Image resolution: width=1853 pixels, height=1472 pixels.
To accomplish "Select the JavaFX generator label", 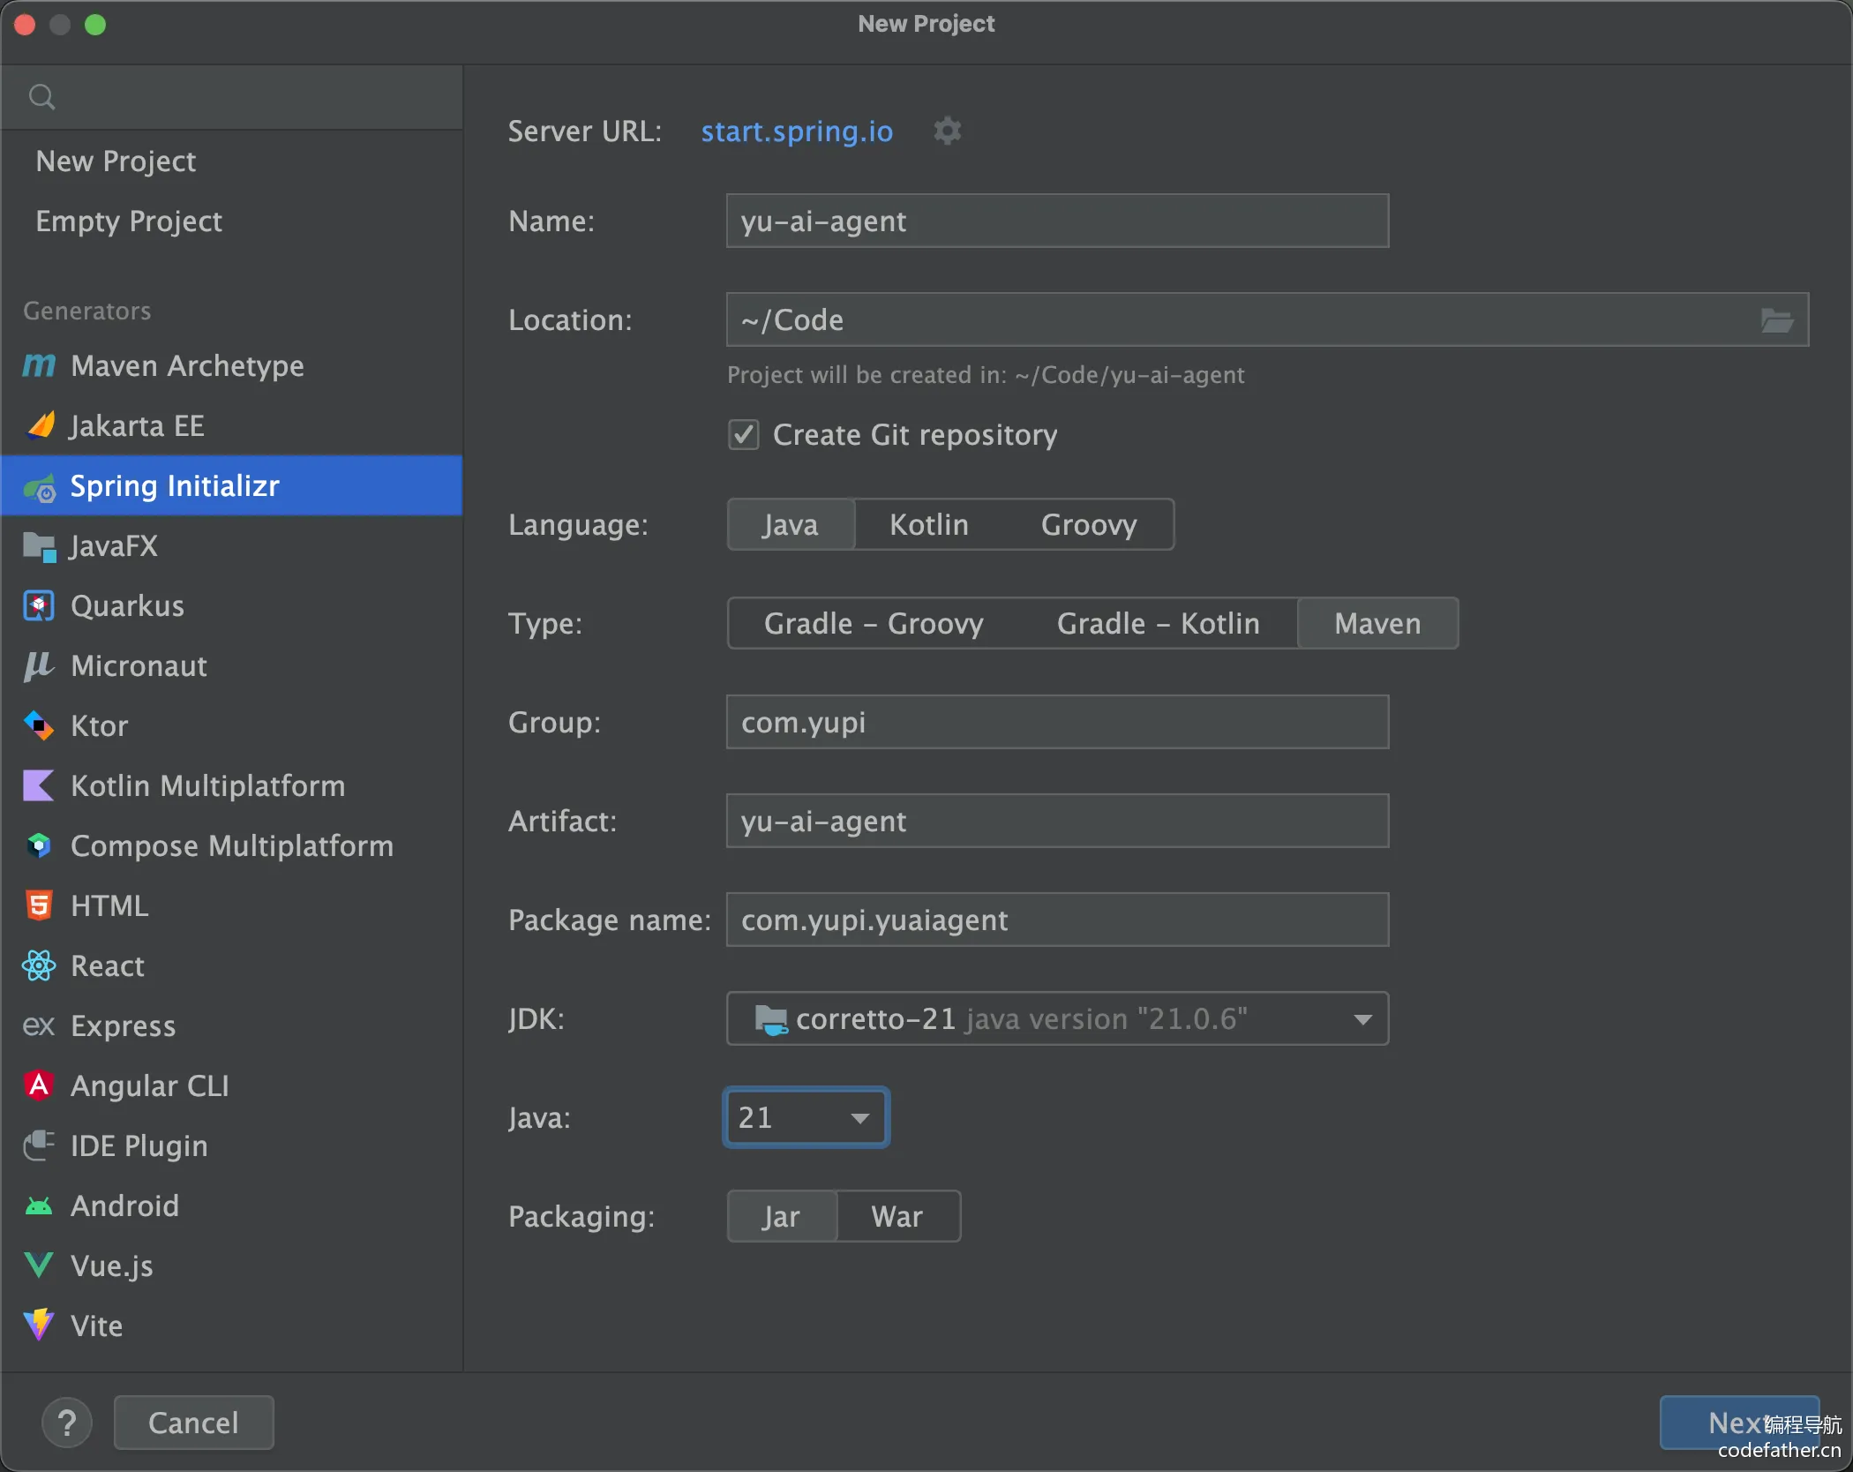I will (114, 546).
